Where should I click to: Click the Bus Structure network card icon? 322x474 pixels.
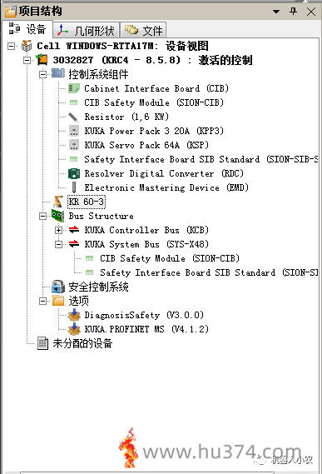point(57,216)
